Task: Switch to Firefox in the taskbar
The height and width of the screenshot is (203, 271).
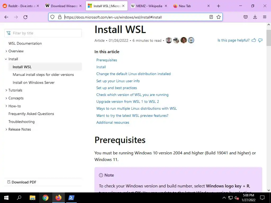Action: pyautogui.click(x=58, y=198)
